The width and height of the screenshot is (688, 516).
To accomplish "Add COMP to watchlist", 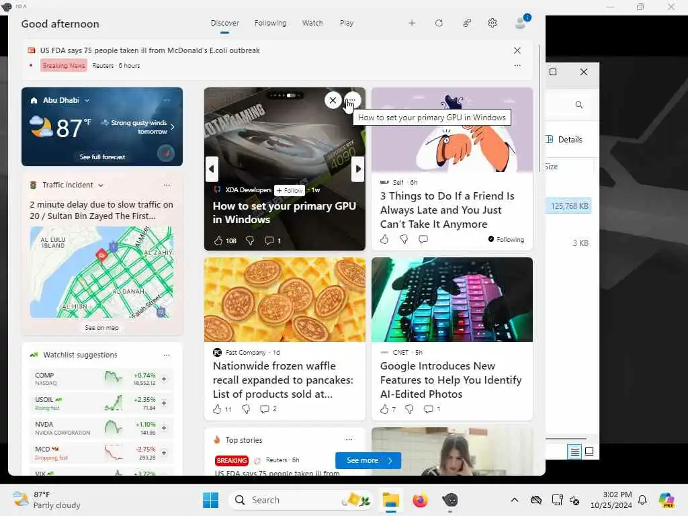I will (164, 379).
